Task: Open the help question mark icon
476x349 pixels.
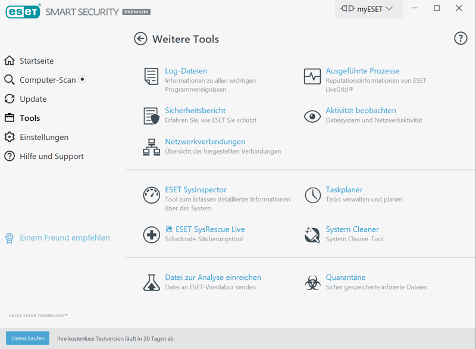Action: [x=460, y=38]
